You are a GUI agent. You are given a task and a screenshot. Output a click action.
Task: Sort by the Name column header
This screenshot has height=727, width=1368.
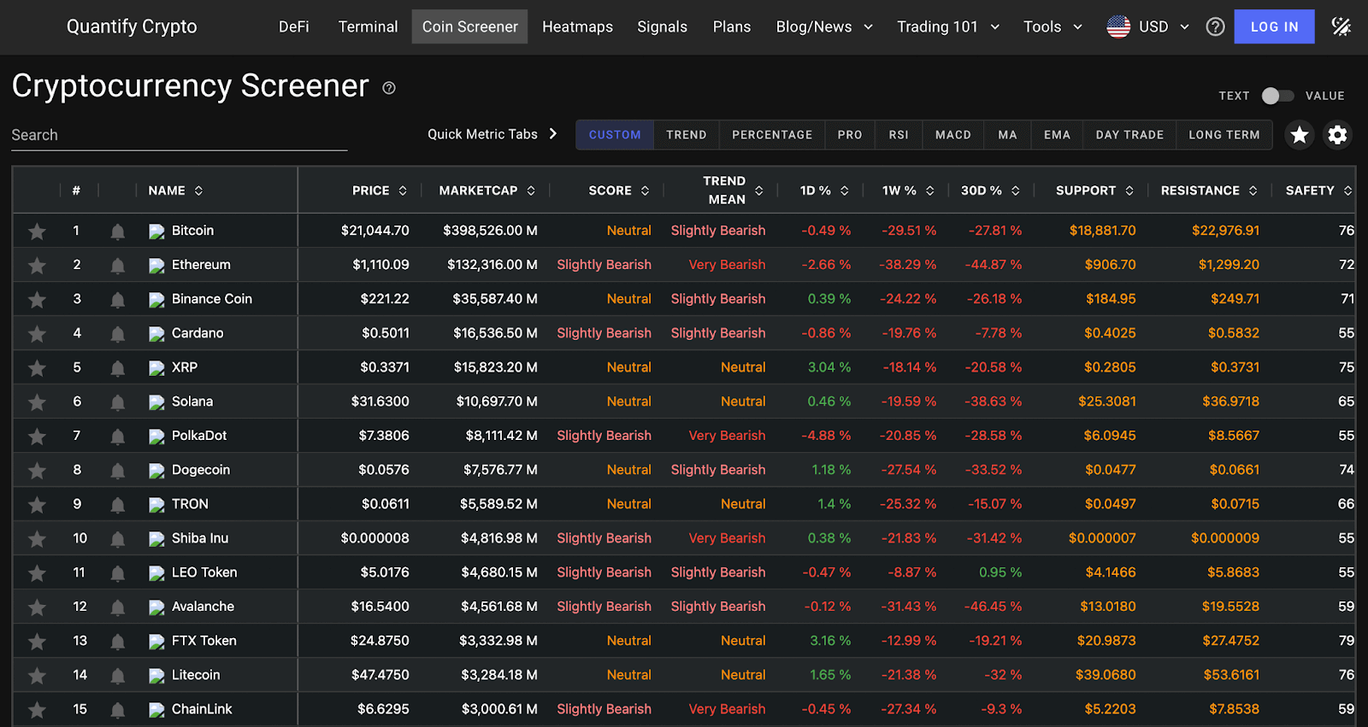point(175,191)
